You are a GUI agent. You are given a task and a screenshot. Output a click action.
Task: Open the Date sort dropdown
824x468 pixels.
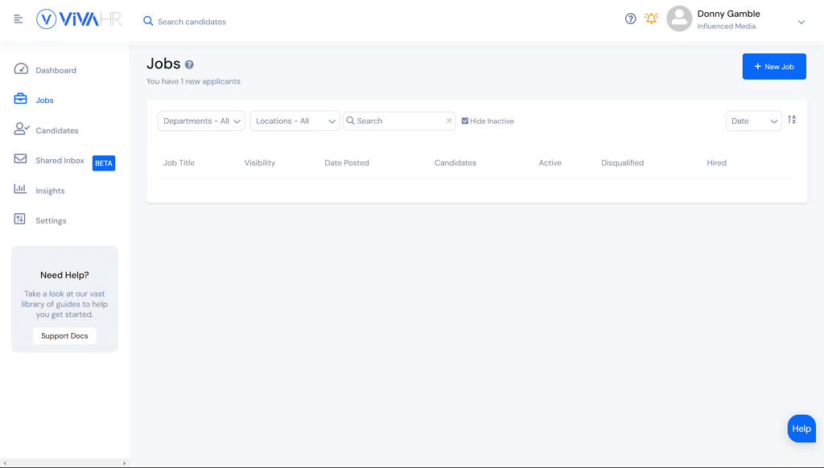tap(753, 121)
